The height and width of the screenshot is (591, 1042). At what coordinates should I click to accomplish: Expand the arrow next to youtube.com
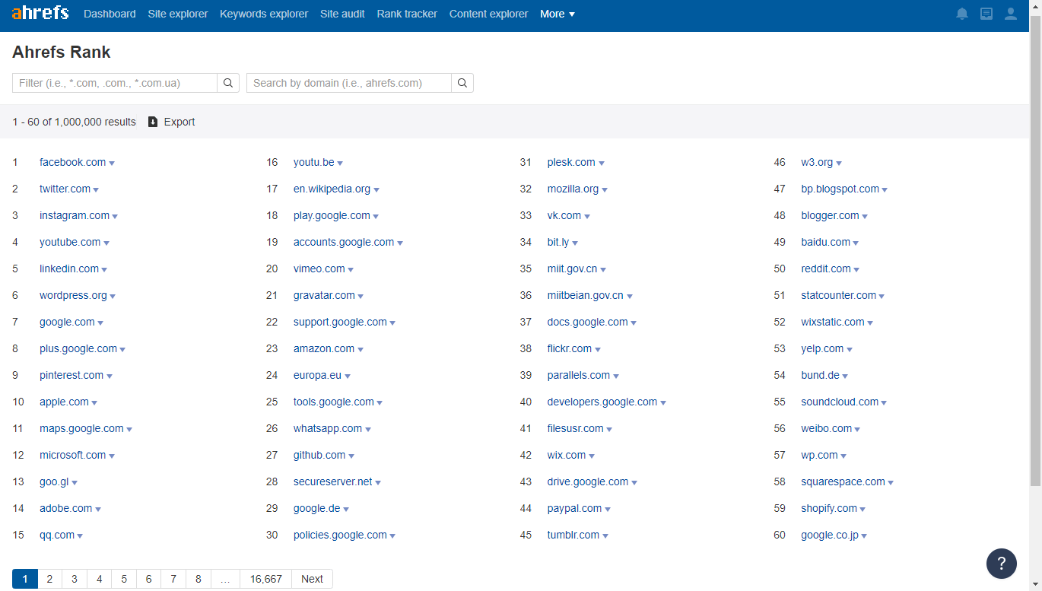point(106,243)
